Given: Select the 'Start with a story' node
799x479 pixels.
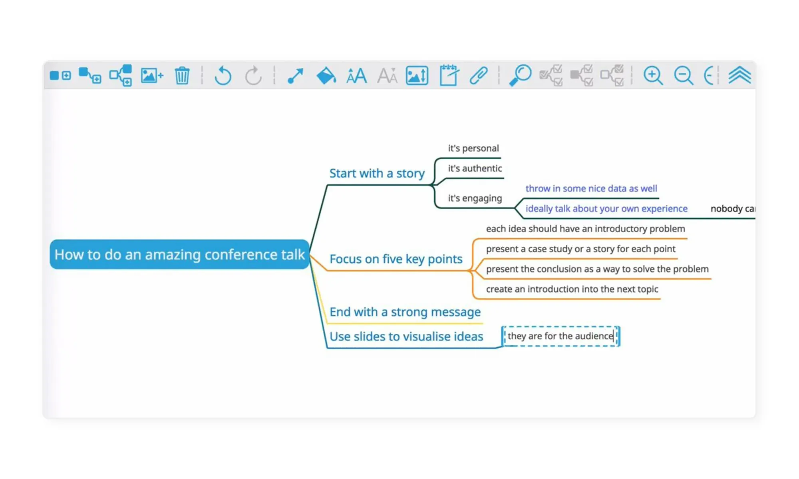Looking at the screenshot, I should coord(377,174).
